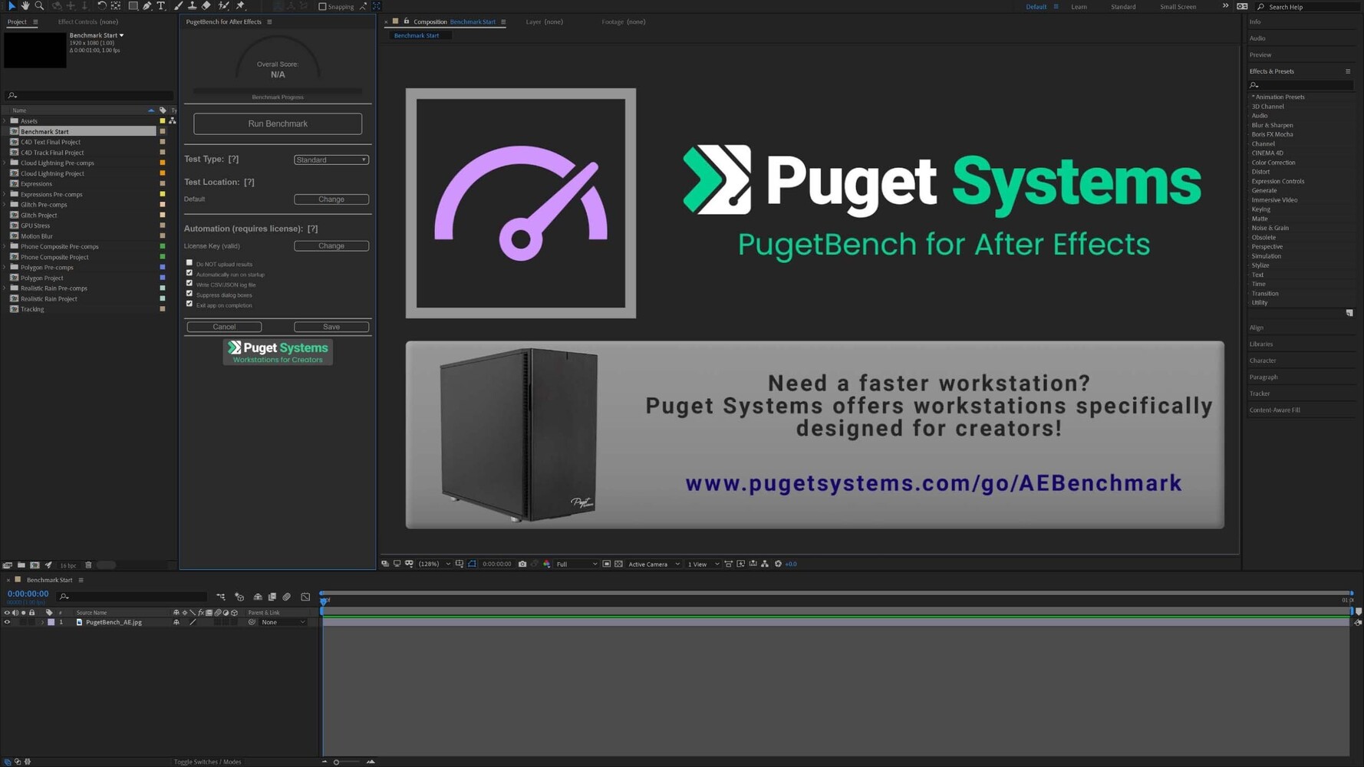
Task: Select the Horizontal Type tool
Action: click(161, 5)
